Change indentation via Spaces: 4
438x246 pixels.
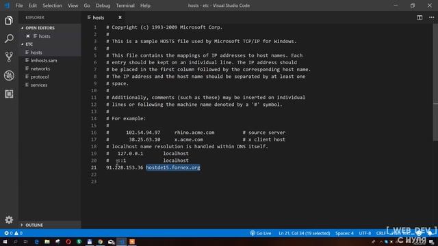[x=344, y=233]
